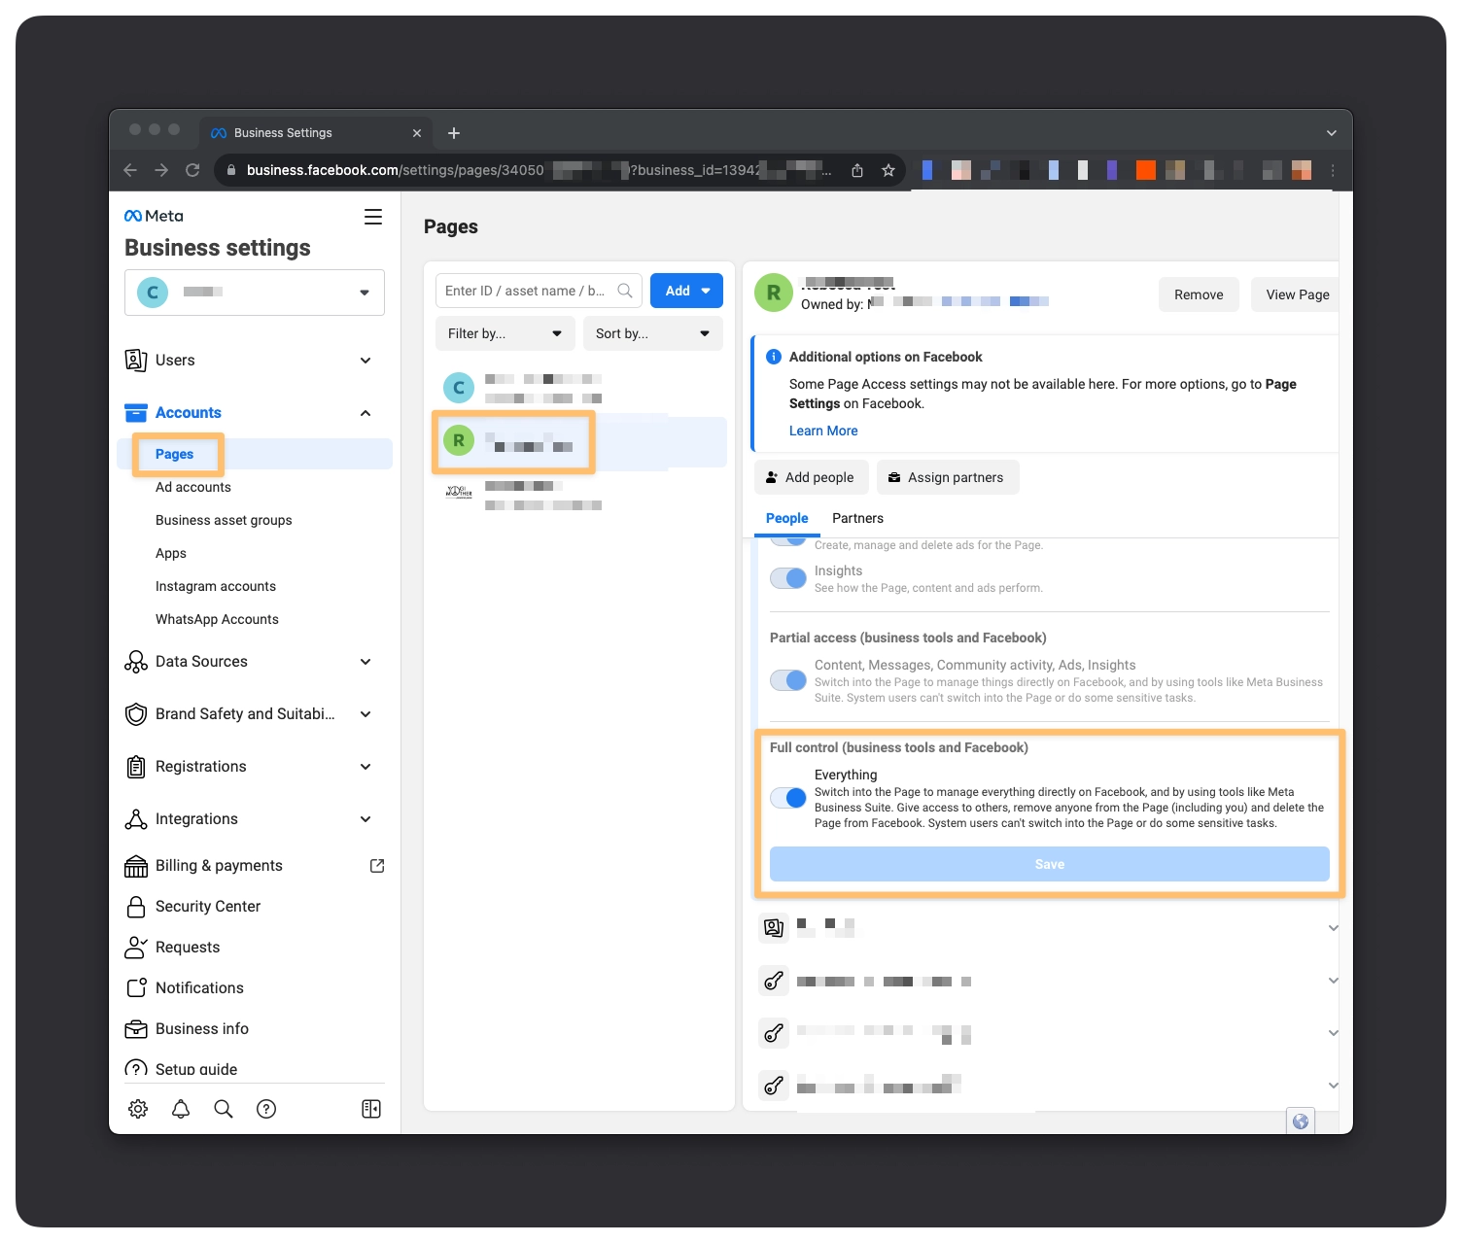Click the browser address bar URL
1462x1243 pixels.
click(x=540, y=170)
